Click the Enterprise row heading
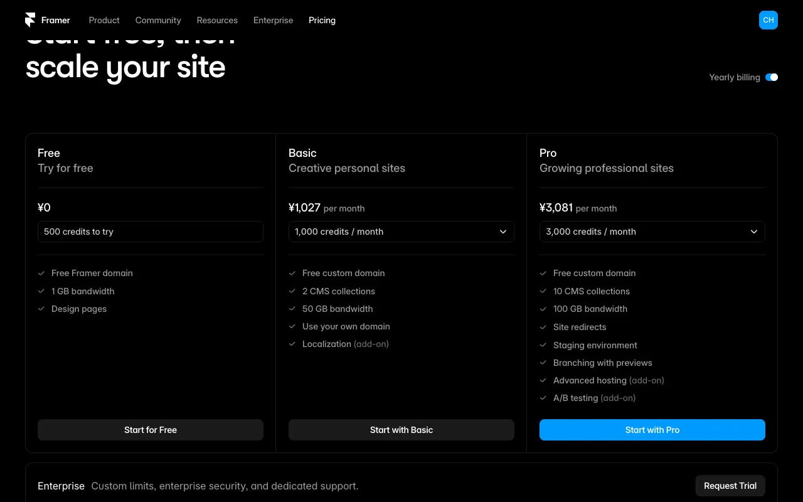Viewport: 803px width, 502px height. tap(61, 486)
